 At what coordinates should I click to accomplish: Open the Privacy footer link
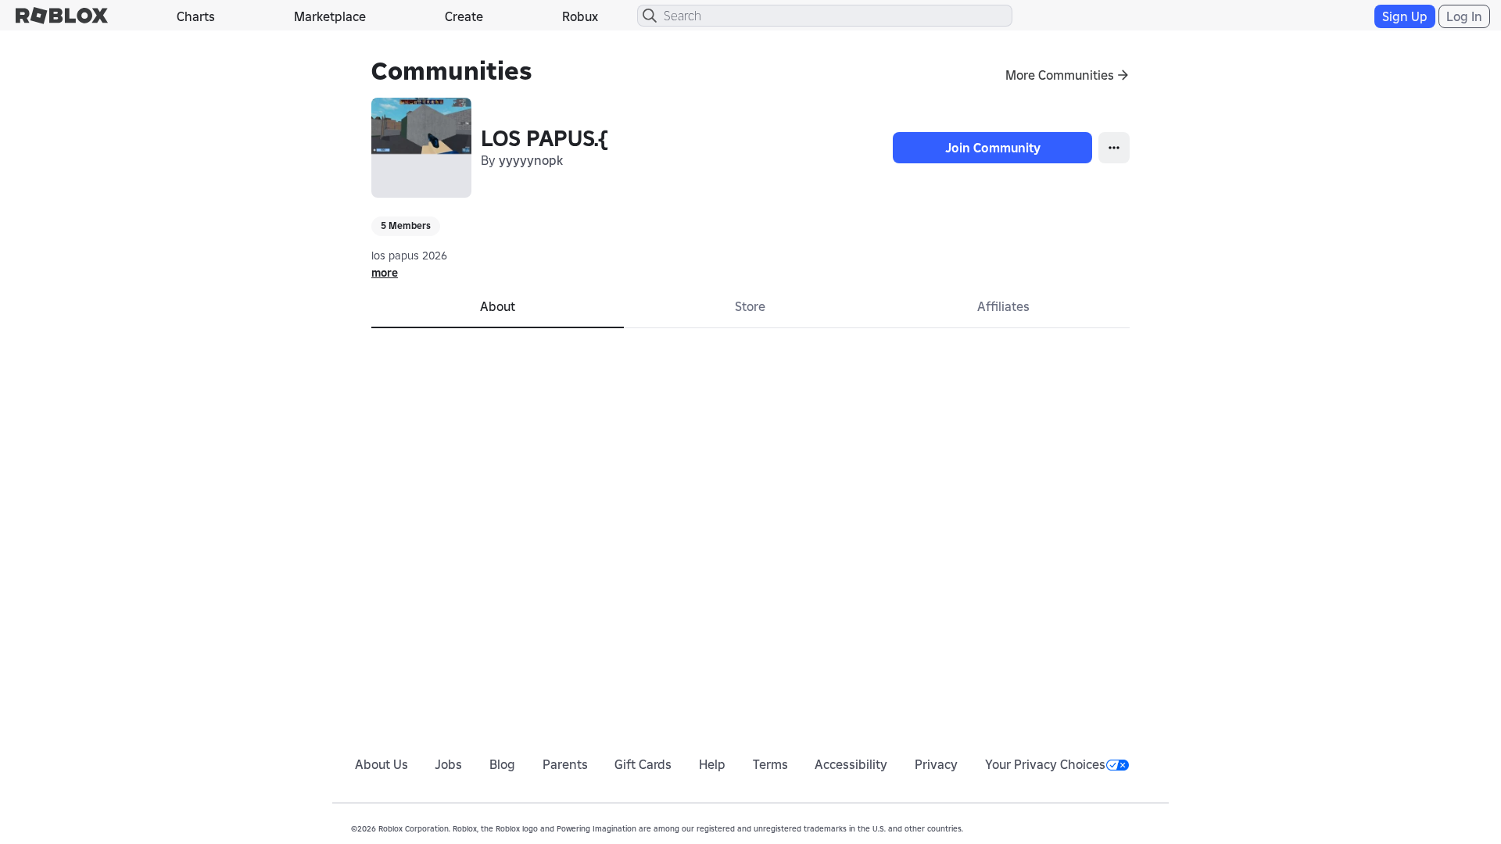tap(936, 764)
